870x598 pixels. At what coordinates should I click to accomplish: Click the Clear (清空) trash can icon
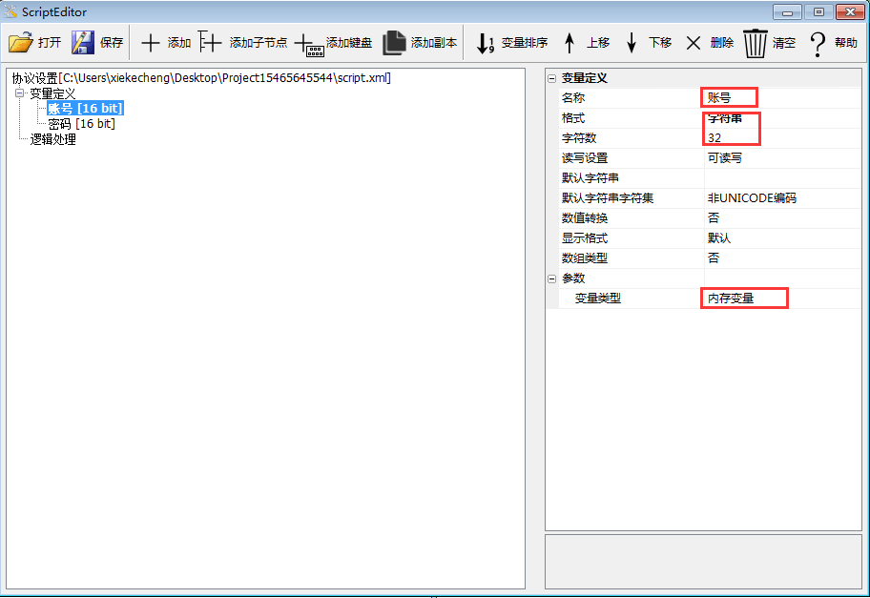point(756,43)
